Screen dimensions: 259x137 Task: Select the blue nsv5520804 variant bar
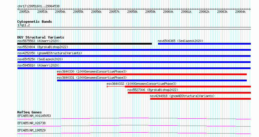click(134, 50)
